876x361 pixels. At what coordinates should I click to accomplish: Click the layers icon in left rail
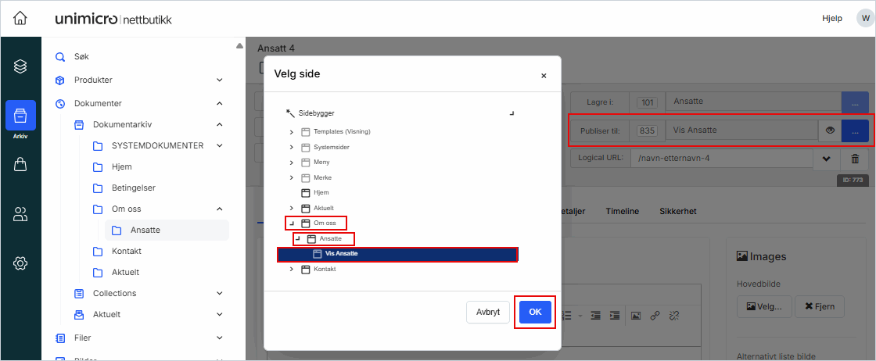(20, 66)
